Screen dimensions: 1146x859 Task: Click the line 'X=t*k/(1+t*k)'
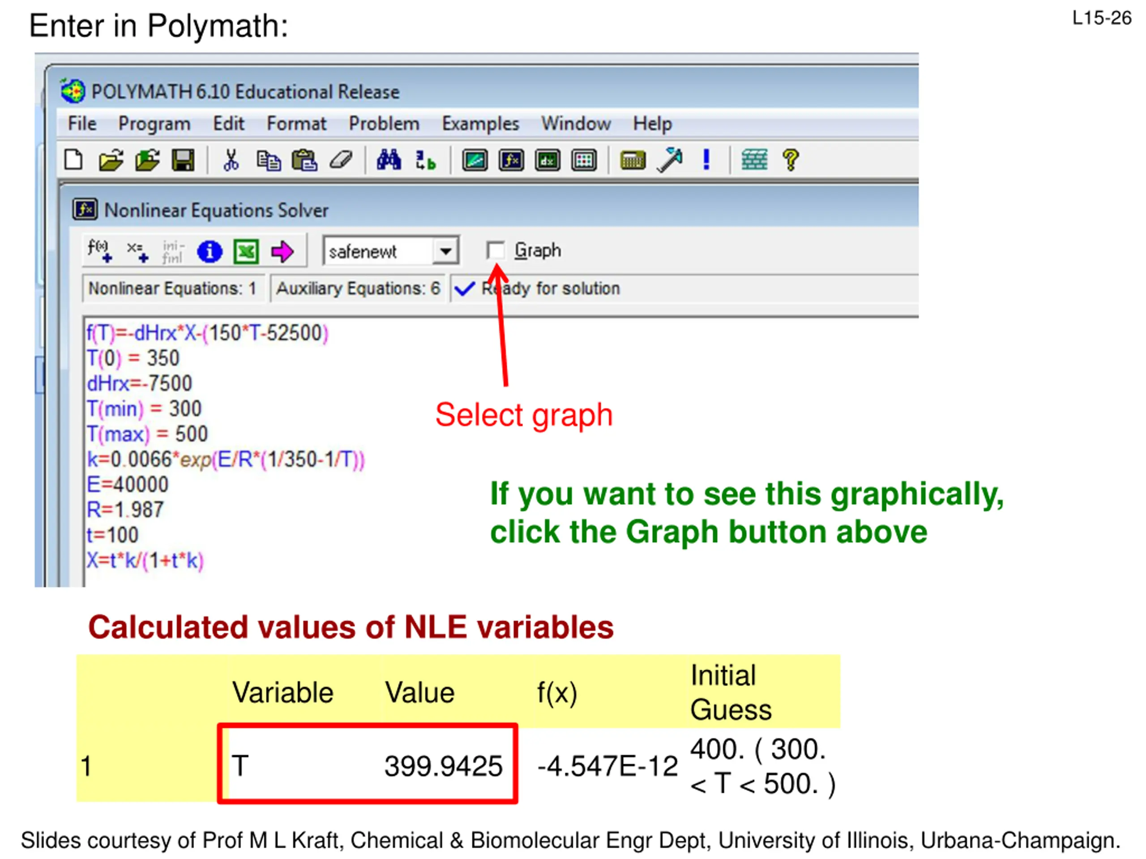[145, 561]
